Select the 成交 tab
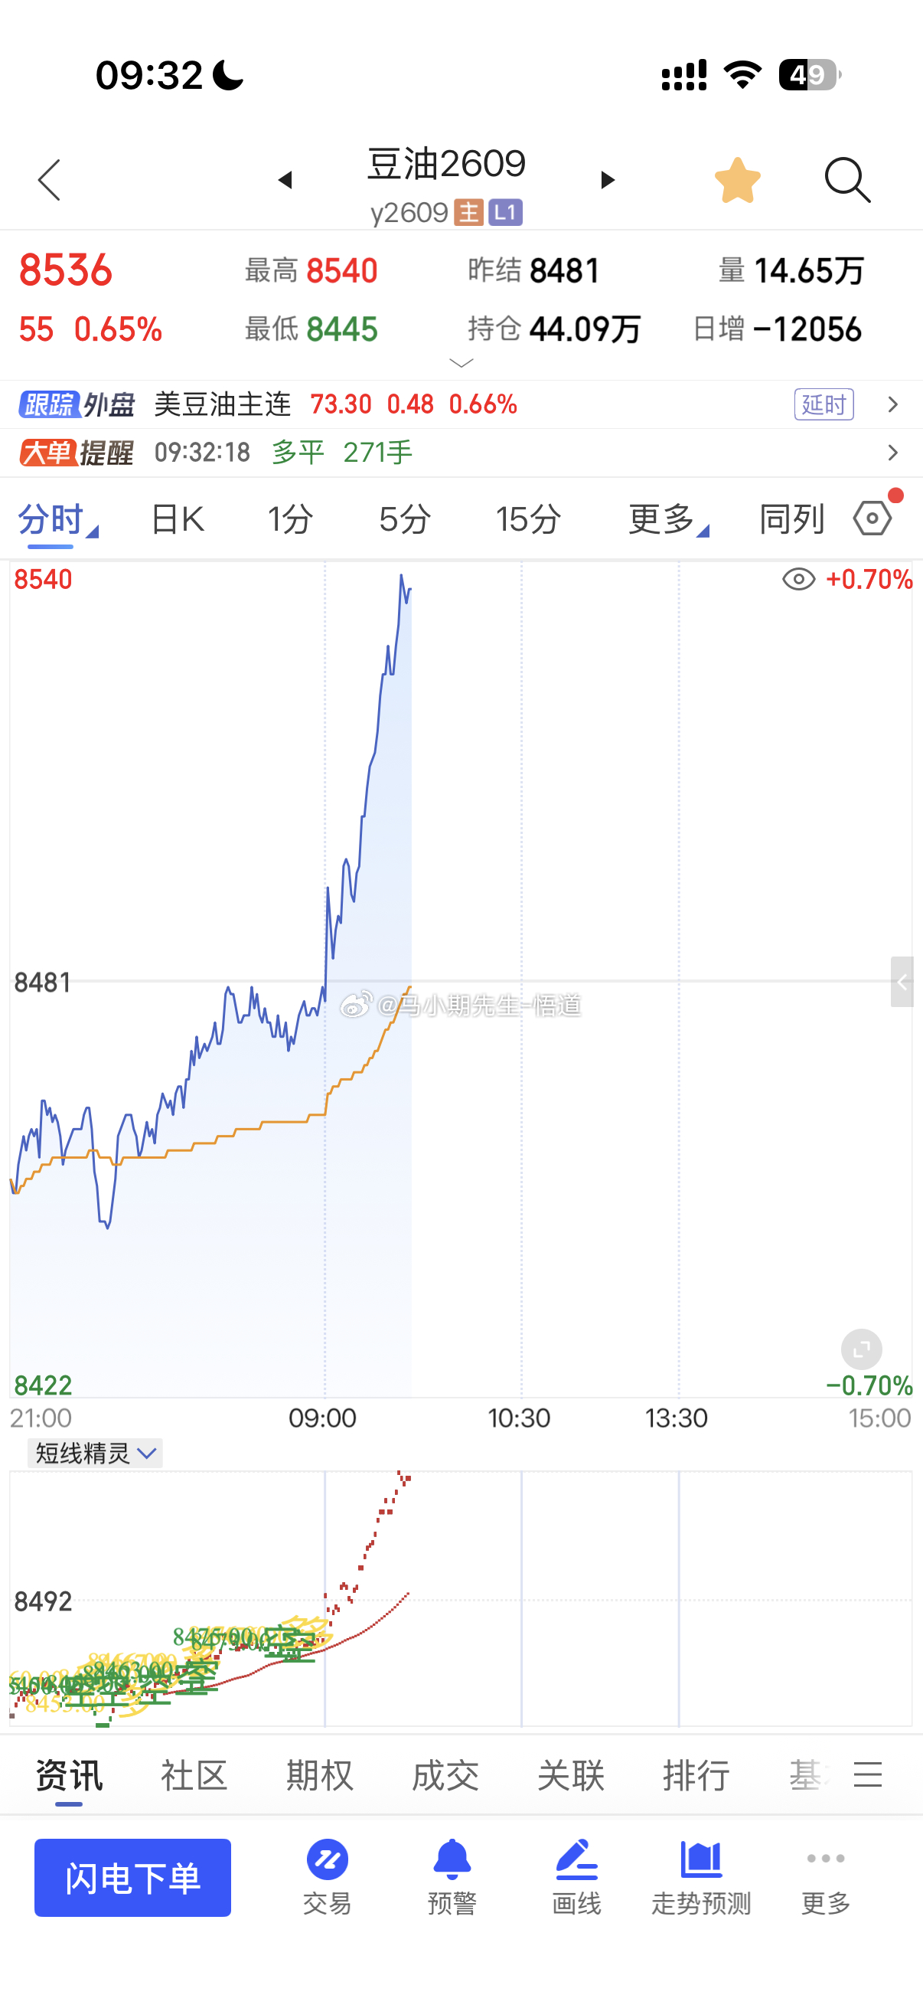Viewport: 923px width, 2008px height. [x=445, y=1776]
